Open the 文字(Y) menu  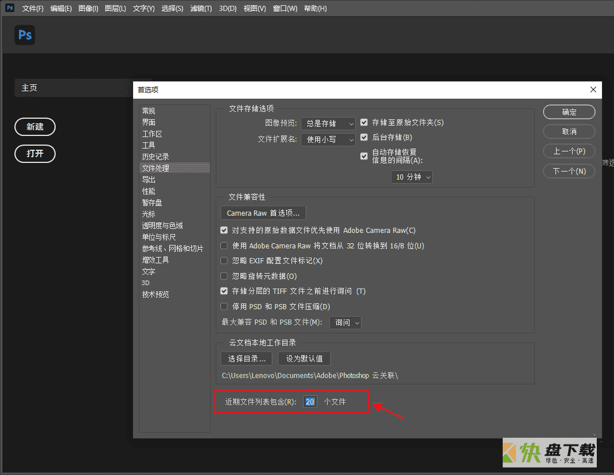point(143,8)
